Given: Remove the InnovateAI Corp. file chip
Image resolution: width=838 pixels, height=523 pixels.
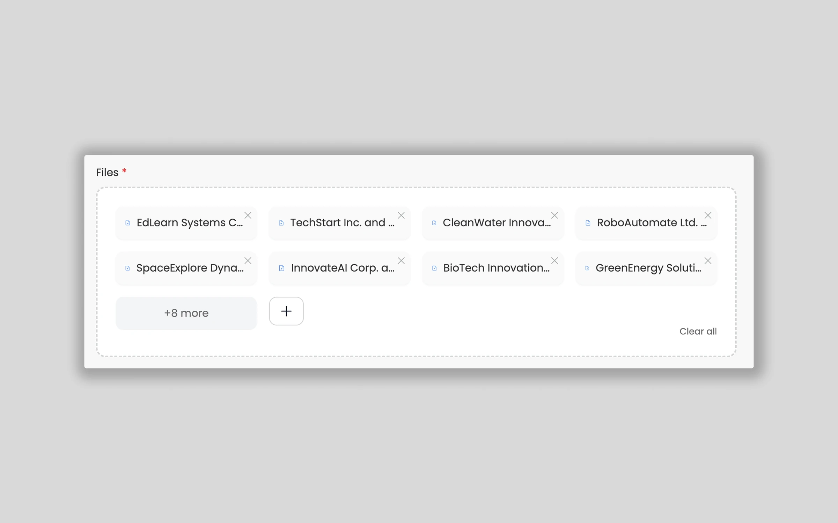Looking at the screenshot, I should pos(401,261).
